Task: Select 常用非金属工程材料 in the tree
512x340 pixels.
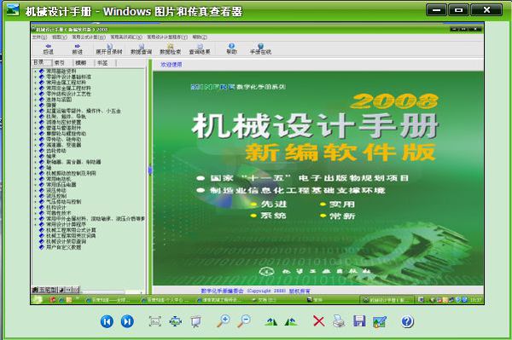Action: (x=68, y=89)
